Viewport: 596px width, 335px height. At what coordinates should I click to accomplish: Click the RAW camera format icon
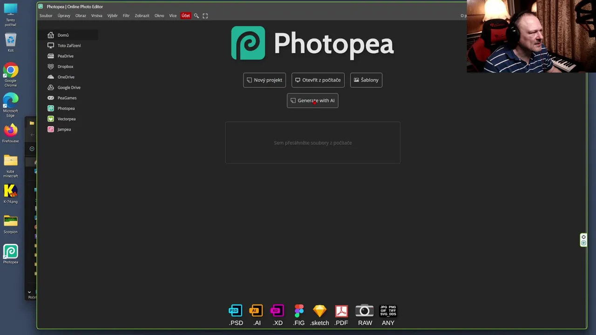[x=365, y=315]
